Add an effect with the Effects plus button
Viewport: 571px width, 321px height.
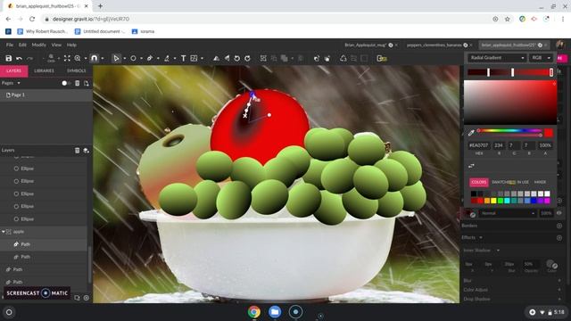tap(559, 238)
